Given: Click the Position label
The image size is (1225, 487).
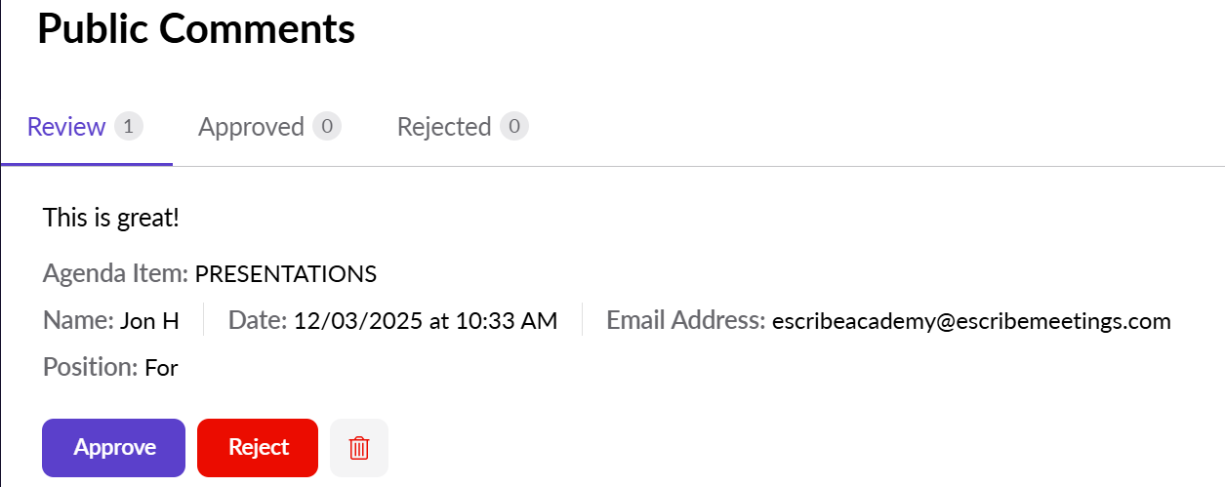Looking at the screenshot, I should point(90,368).
